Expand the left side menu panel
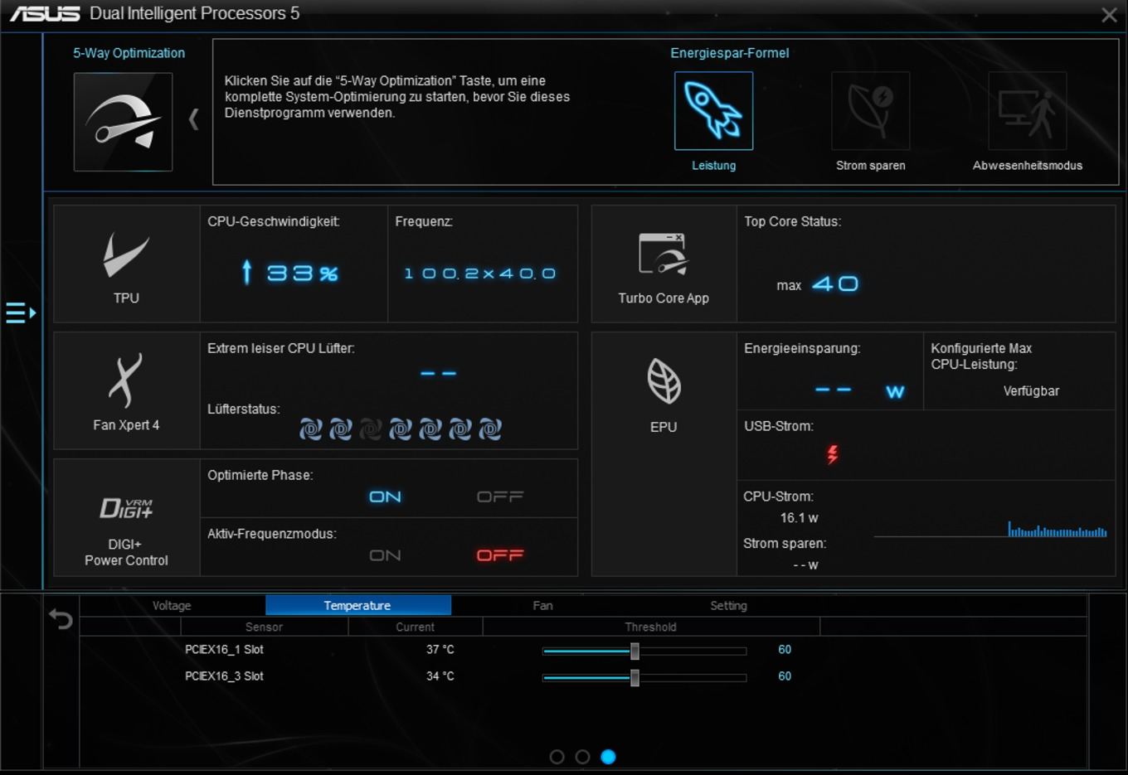Image resolution: width=1128 pixels, height=775 pixels. coord(21,312)
